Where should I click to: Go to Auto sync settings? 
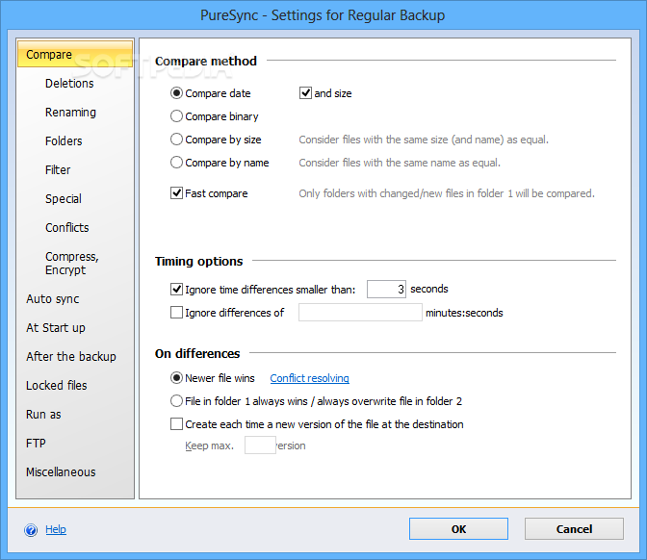(52, 299)
